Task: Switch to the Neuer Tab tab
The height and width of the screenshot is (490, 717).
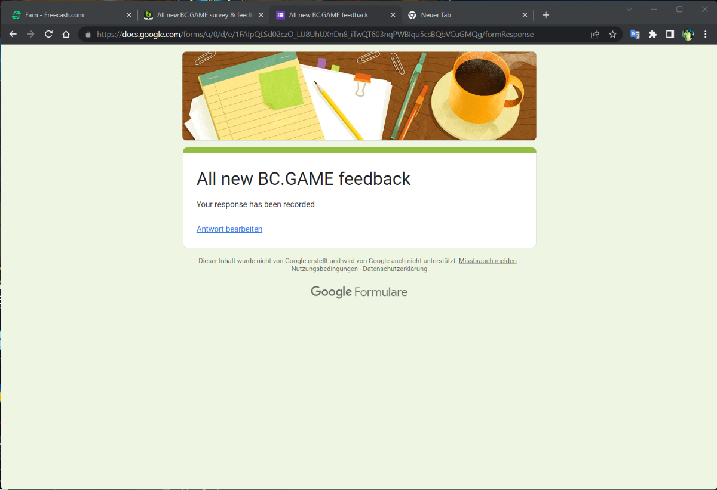Action: pos(460,15)
